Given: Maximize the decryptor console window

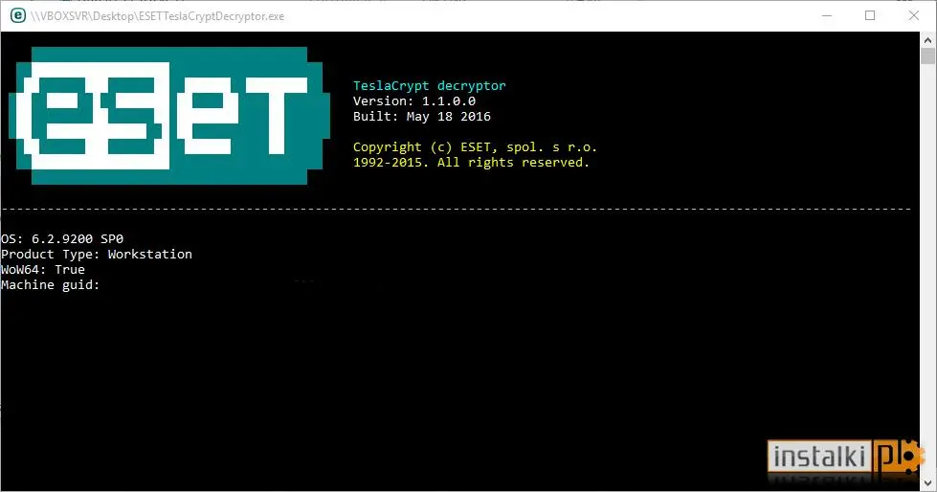Looking at the screenshot, I should (870, 15).
